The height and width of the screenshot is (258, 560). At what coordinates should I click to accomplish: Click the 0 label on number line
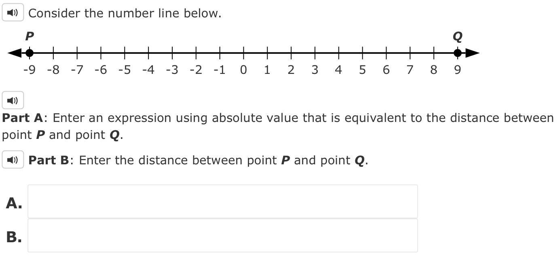click(243, 70)
